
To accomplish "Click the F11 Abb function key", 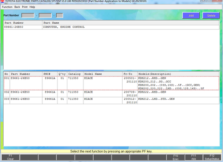I will pos(194,157).
